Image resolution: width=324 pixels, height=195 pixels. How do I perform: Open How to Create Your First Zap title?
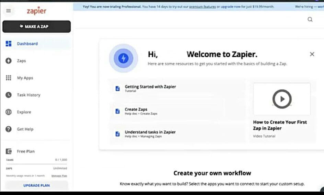[x=280, y=125]
